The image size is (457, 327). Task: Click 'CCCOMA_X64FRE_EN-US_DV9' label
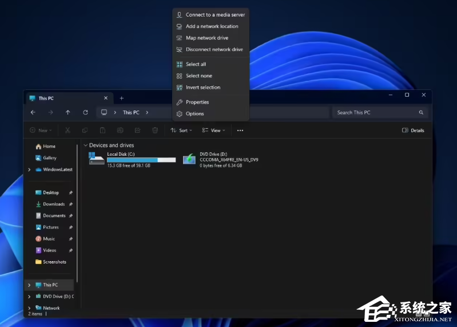tap(229, 160)
